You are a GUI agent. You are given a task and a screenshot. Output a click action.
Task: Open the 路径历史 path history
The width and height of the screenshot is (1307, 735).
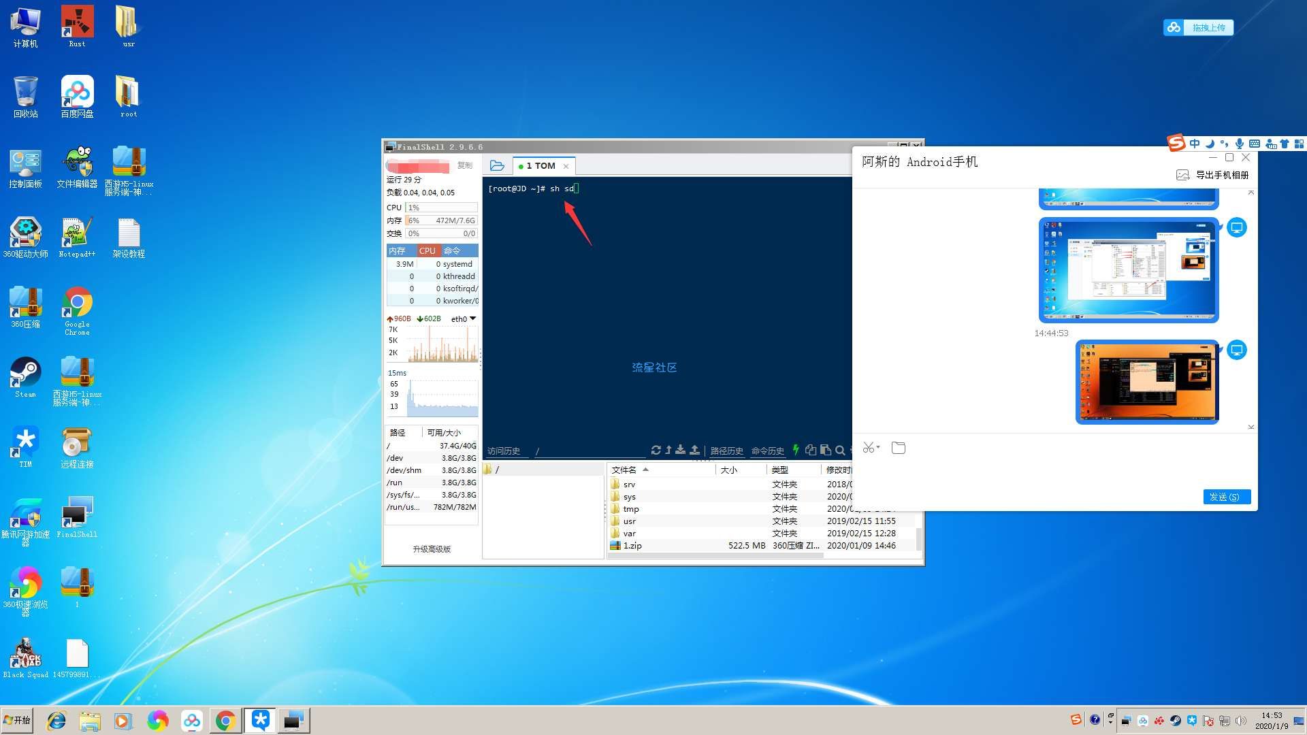coord(726,451)
